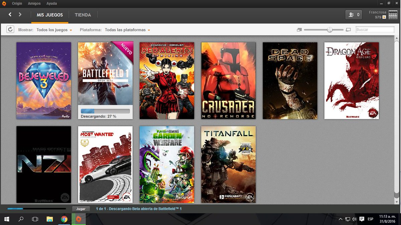This screenshot has height=225, width=401.
Task: Open Task View on the taskbar
Action: 35,219
